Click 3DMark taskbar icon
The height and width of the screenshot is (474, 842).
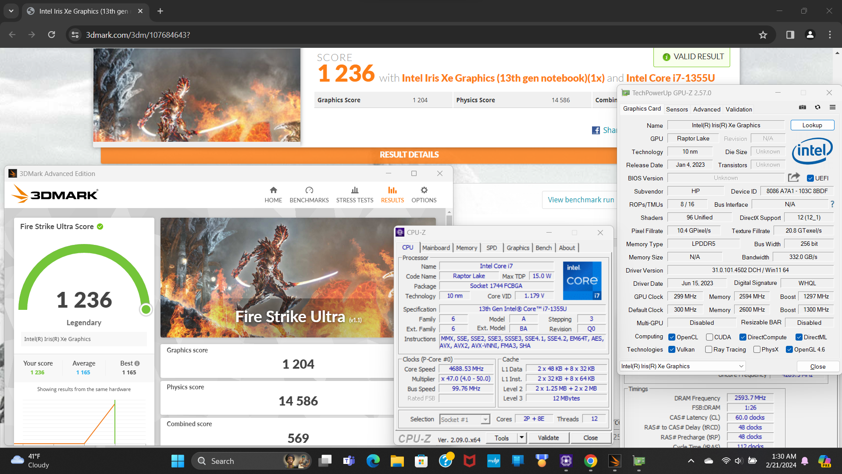[x=614, y=461]
